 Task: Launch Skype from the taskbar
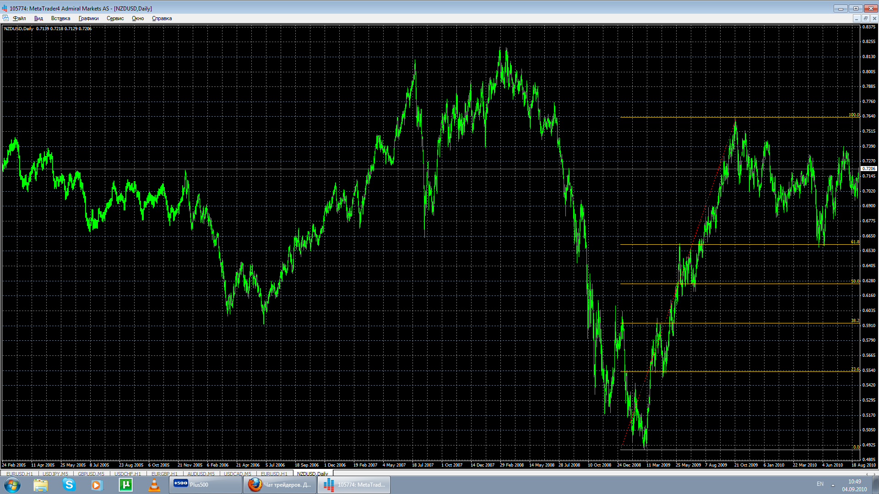pyautogui.click(x=69, y=485)
